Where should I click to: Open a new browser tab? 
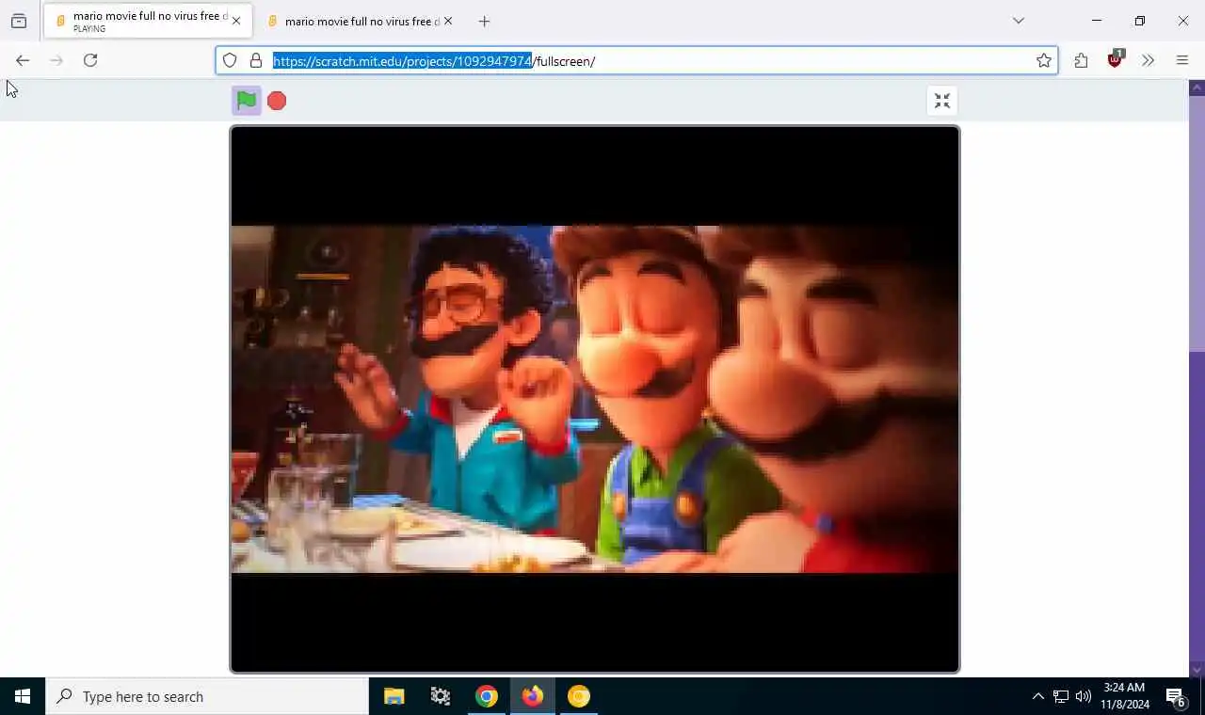(x=484, y=21)
